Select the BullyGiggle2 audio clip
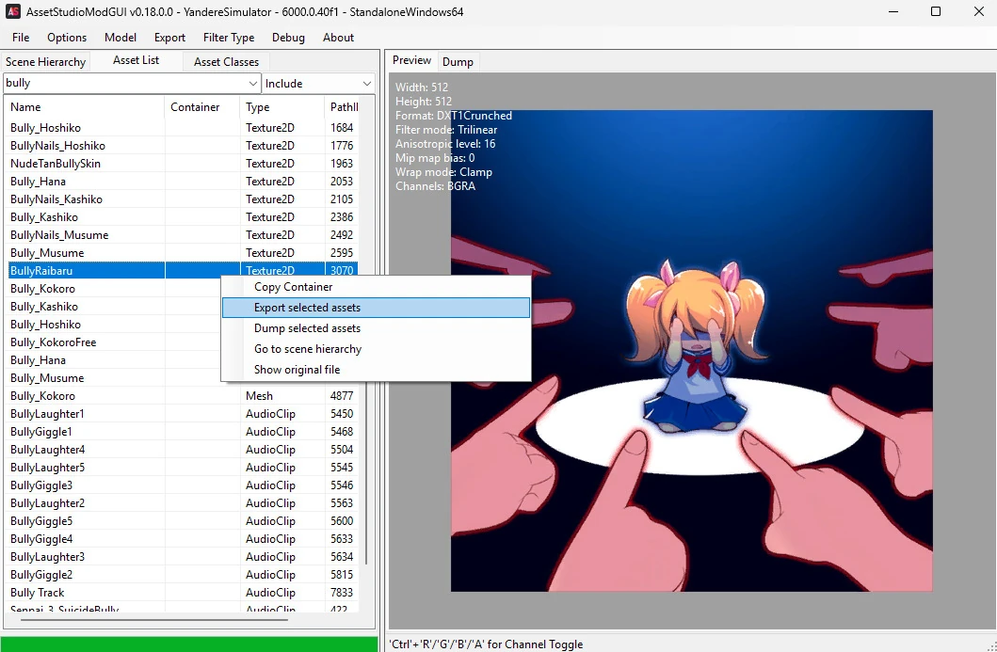The height and width of the screenshot is (652, 997). pos(184,575)
